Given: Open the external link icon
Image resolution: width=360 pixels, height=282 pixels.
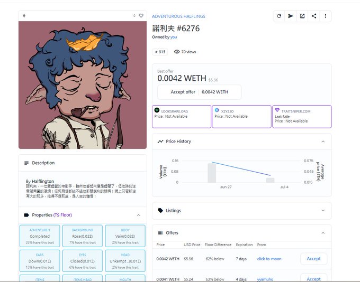Looking at the screenshot, I should 302,16.
